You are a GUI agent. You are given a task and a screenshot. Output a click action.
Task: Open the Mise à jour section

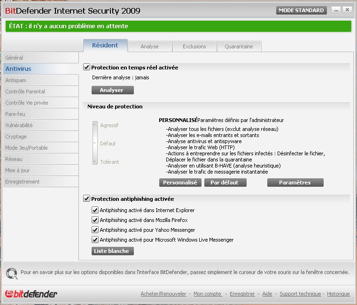coord(41,170)
